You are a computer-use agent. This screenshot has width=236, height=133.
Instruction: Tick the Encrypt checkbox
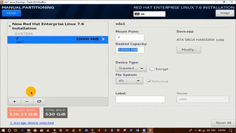152,69
